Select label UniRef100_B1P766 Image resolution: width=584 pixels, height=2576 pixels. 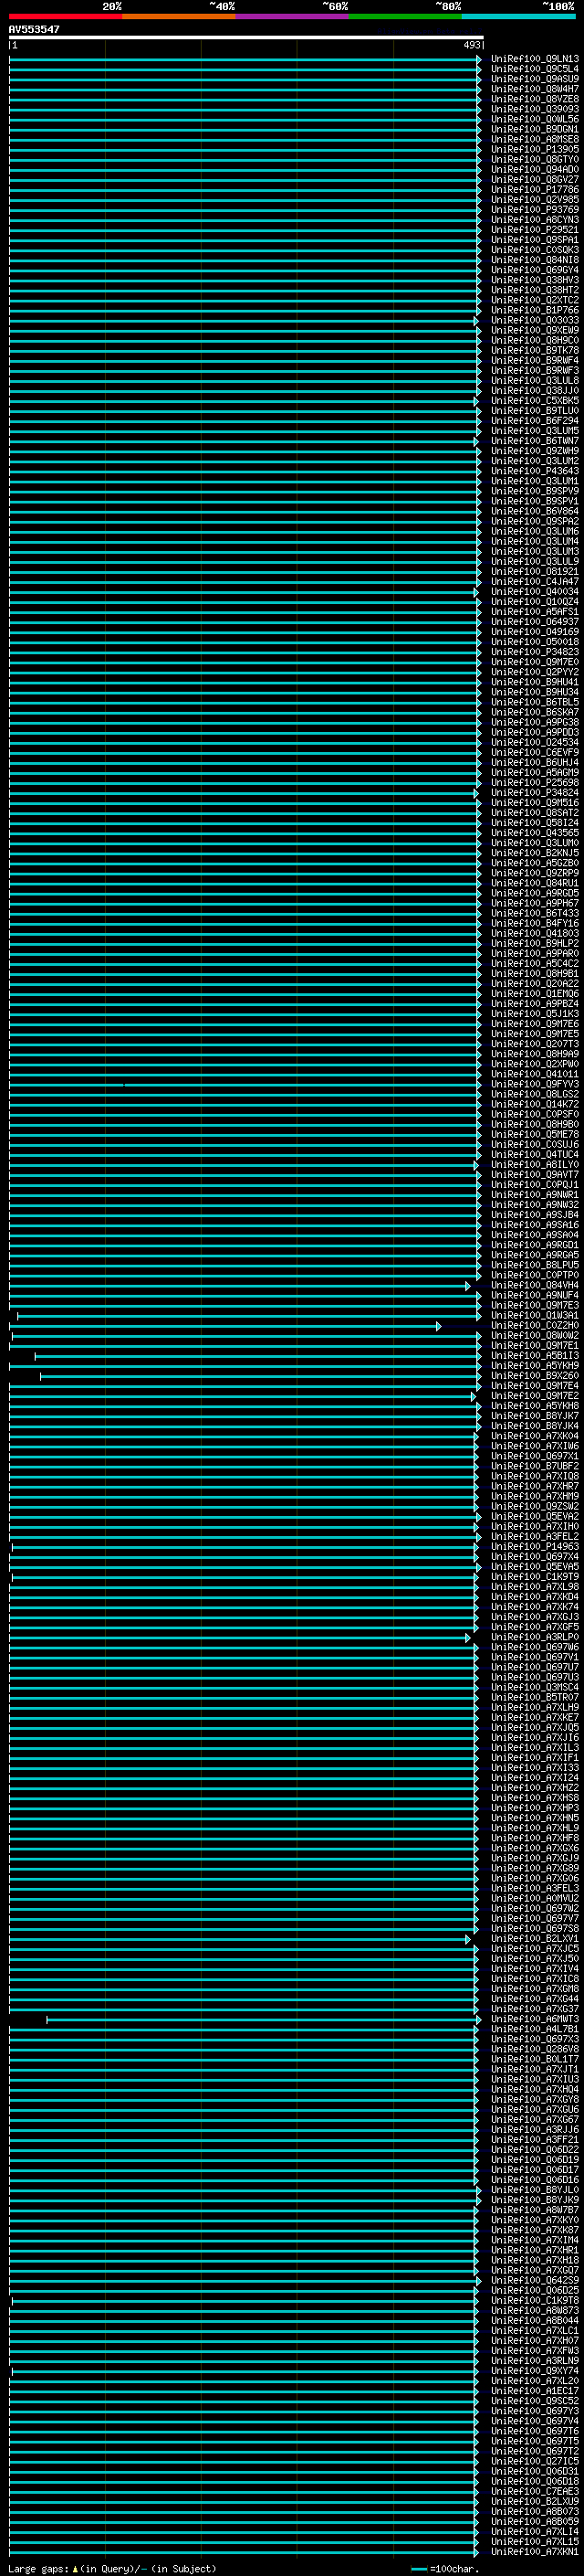pos(534,310)
